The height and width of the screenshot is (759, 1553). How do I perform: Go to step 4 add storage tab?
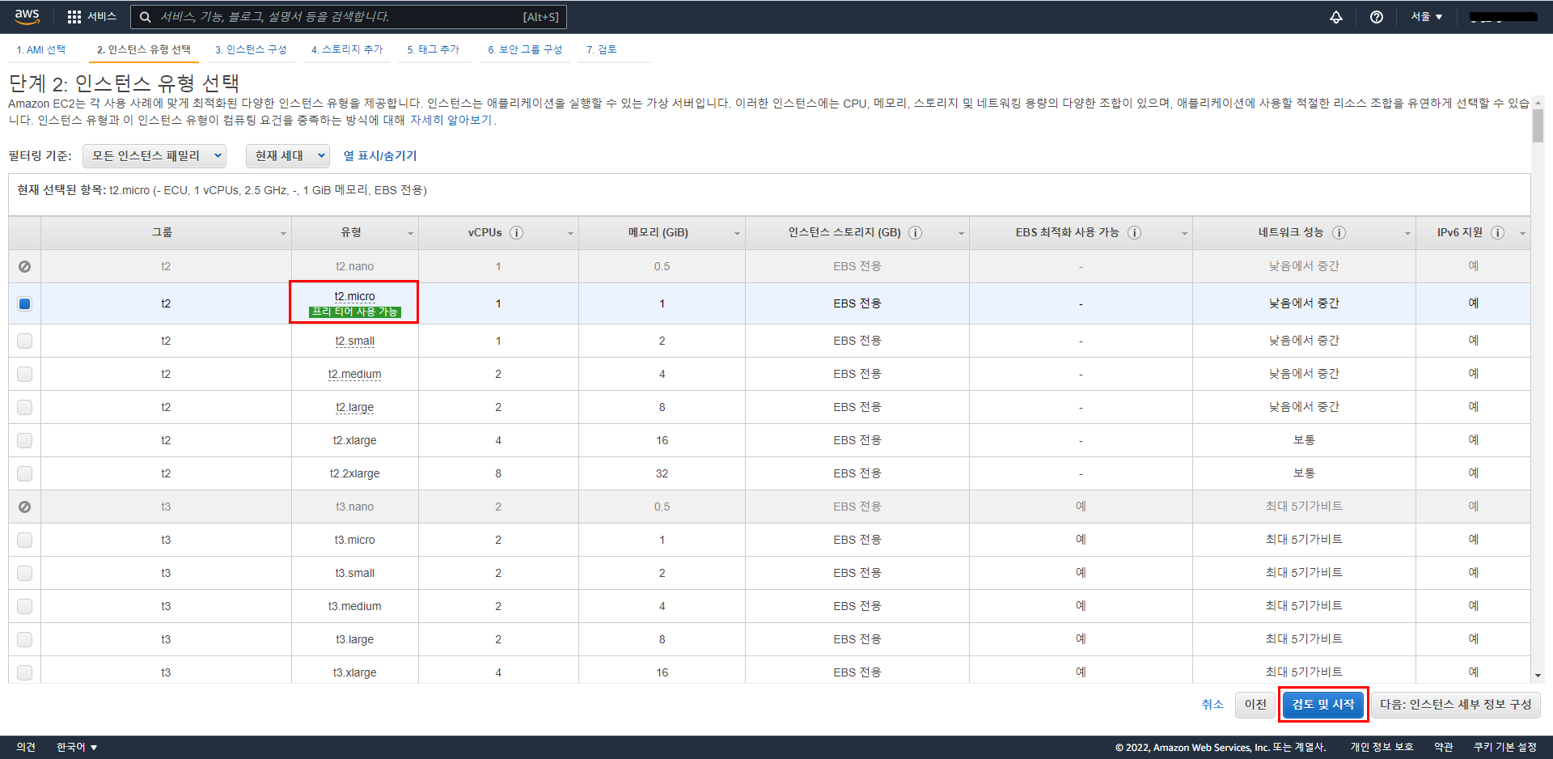[347, 49]
